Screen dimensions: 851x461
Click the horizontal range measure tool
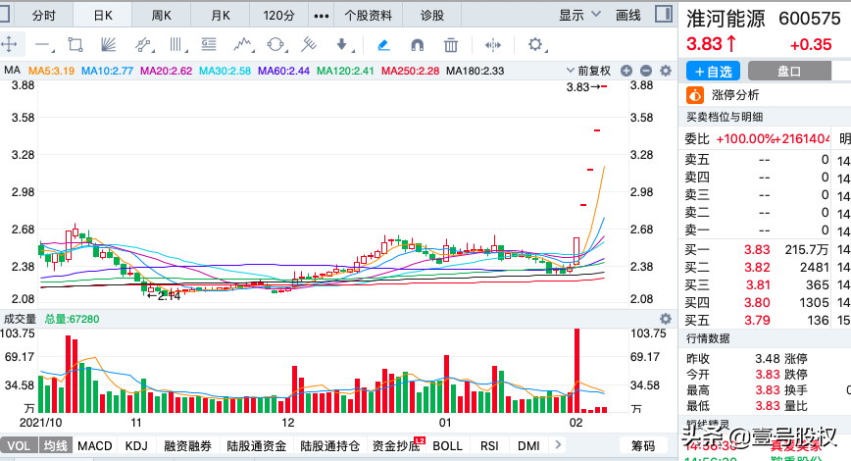(493, 45)
